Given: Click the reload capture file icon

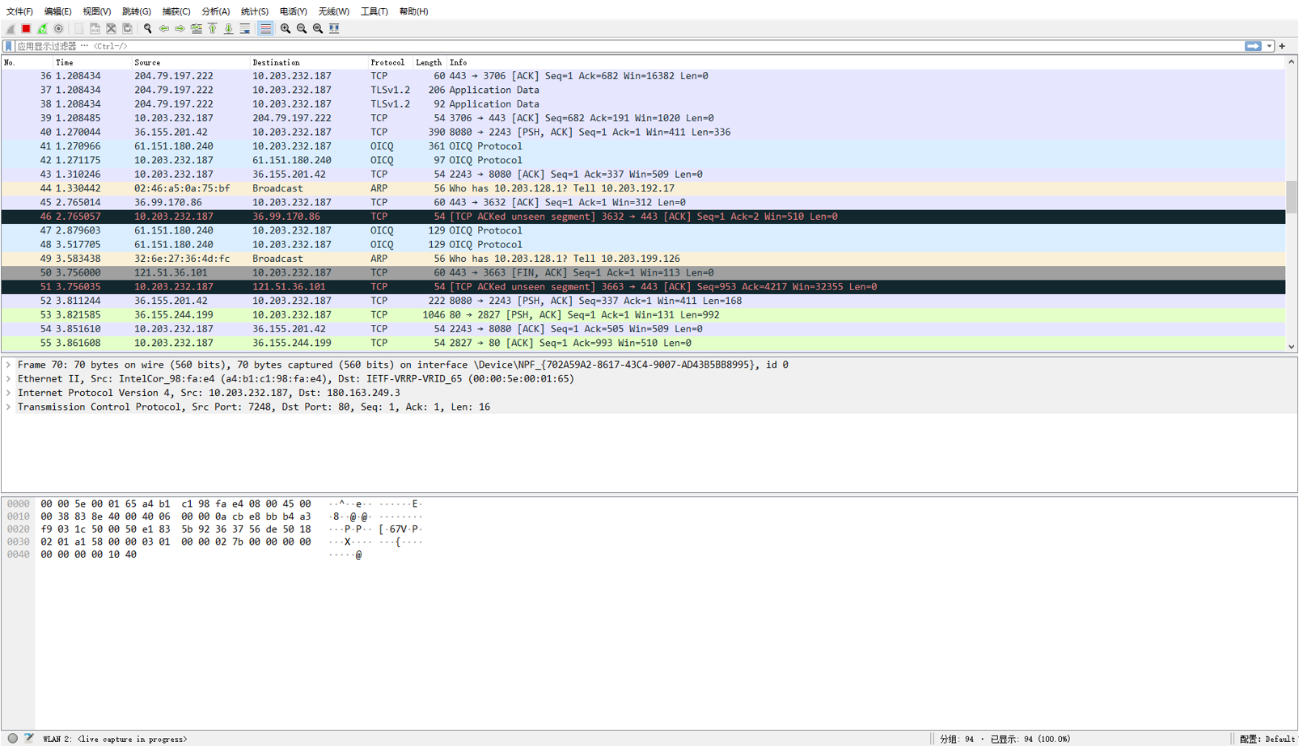Looking at the screenshot, I should click(127, 28).
